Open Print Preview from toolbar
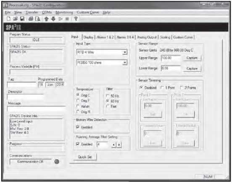This screenshot has height=183, width=232. pyautogui.click(x=37, y=19)
